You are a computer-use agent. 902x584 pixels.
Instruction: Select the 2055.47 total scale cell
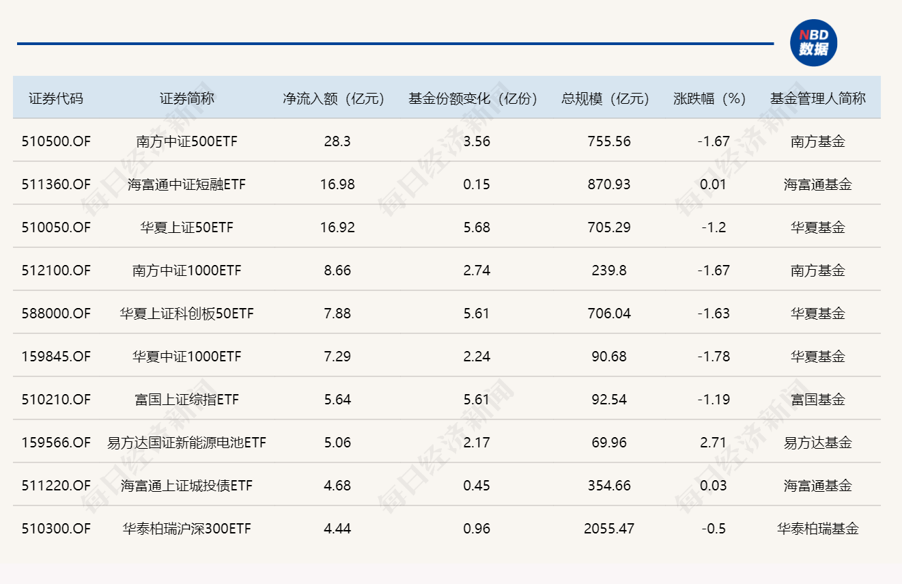click(609, 529)
